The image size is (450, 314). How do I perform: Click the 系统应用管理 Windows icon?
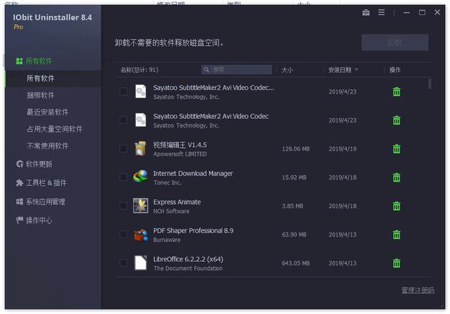click(20, 201)
